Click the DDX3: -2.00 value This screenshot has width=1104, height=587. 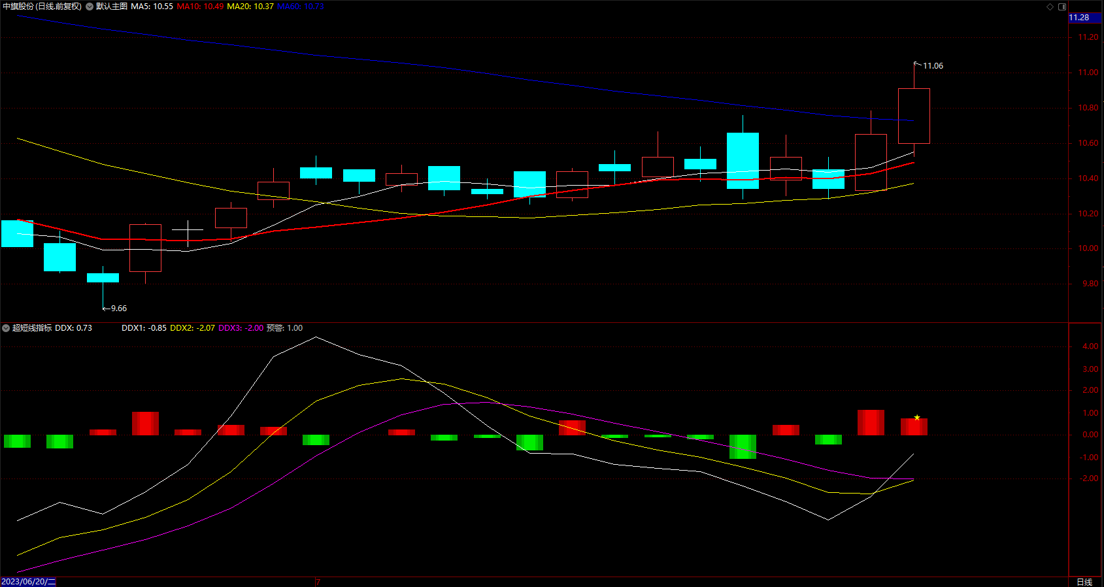[241, 328]
